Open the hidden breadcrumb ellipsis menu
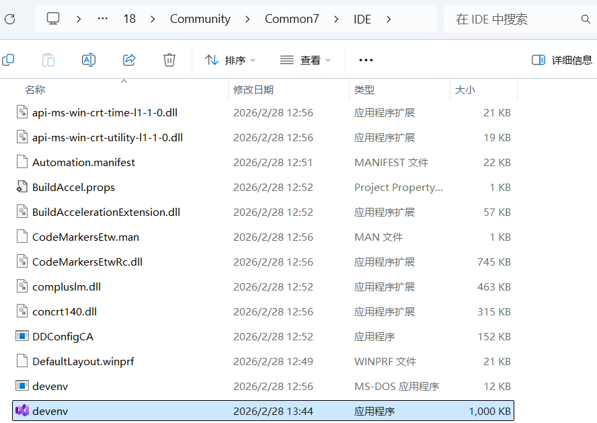Screen dimensions: 597x423 click(x=102, y=19)
